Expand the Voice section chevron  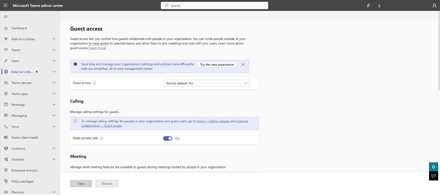click(54, 127)
